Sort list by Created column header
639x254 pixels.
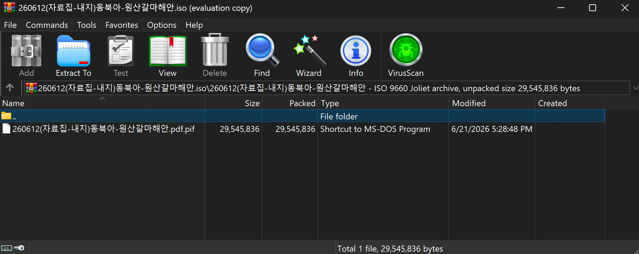tap(570, 103)
